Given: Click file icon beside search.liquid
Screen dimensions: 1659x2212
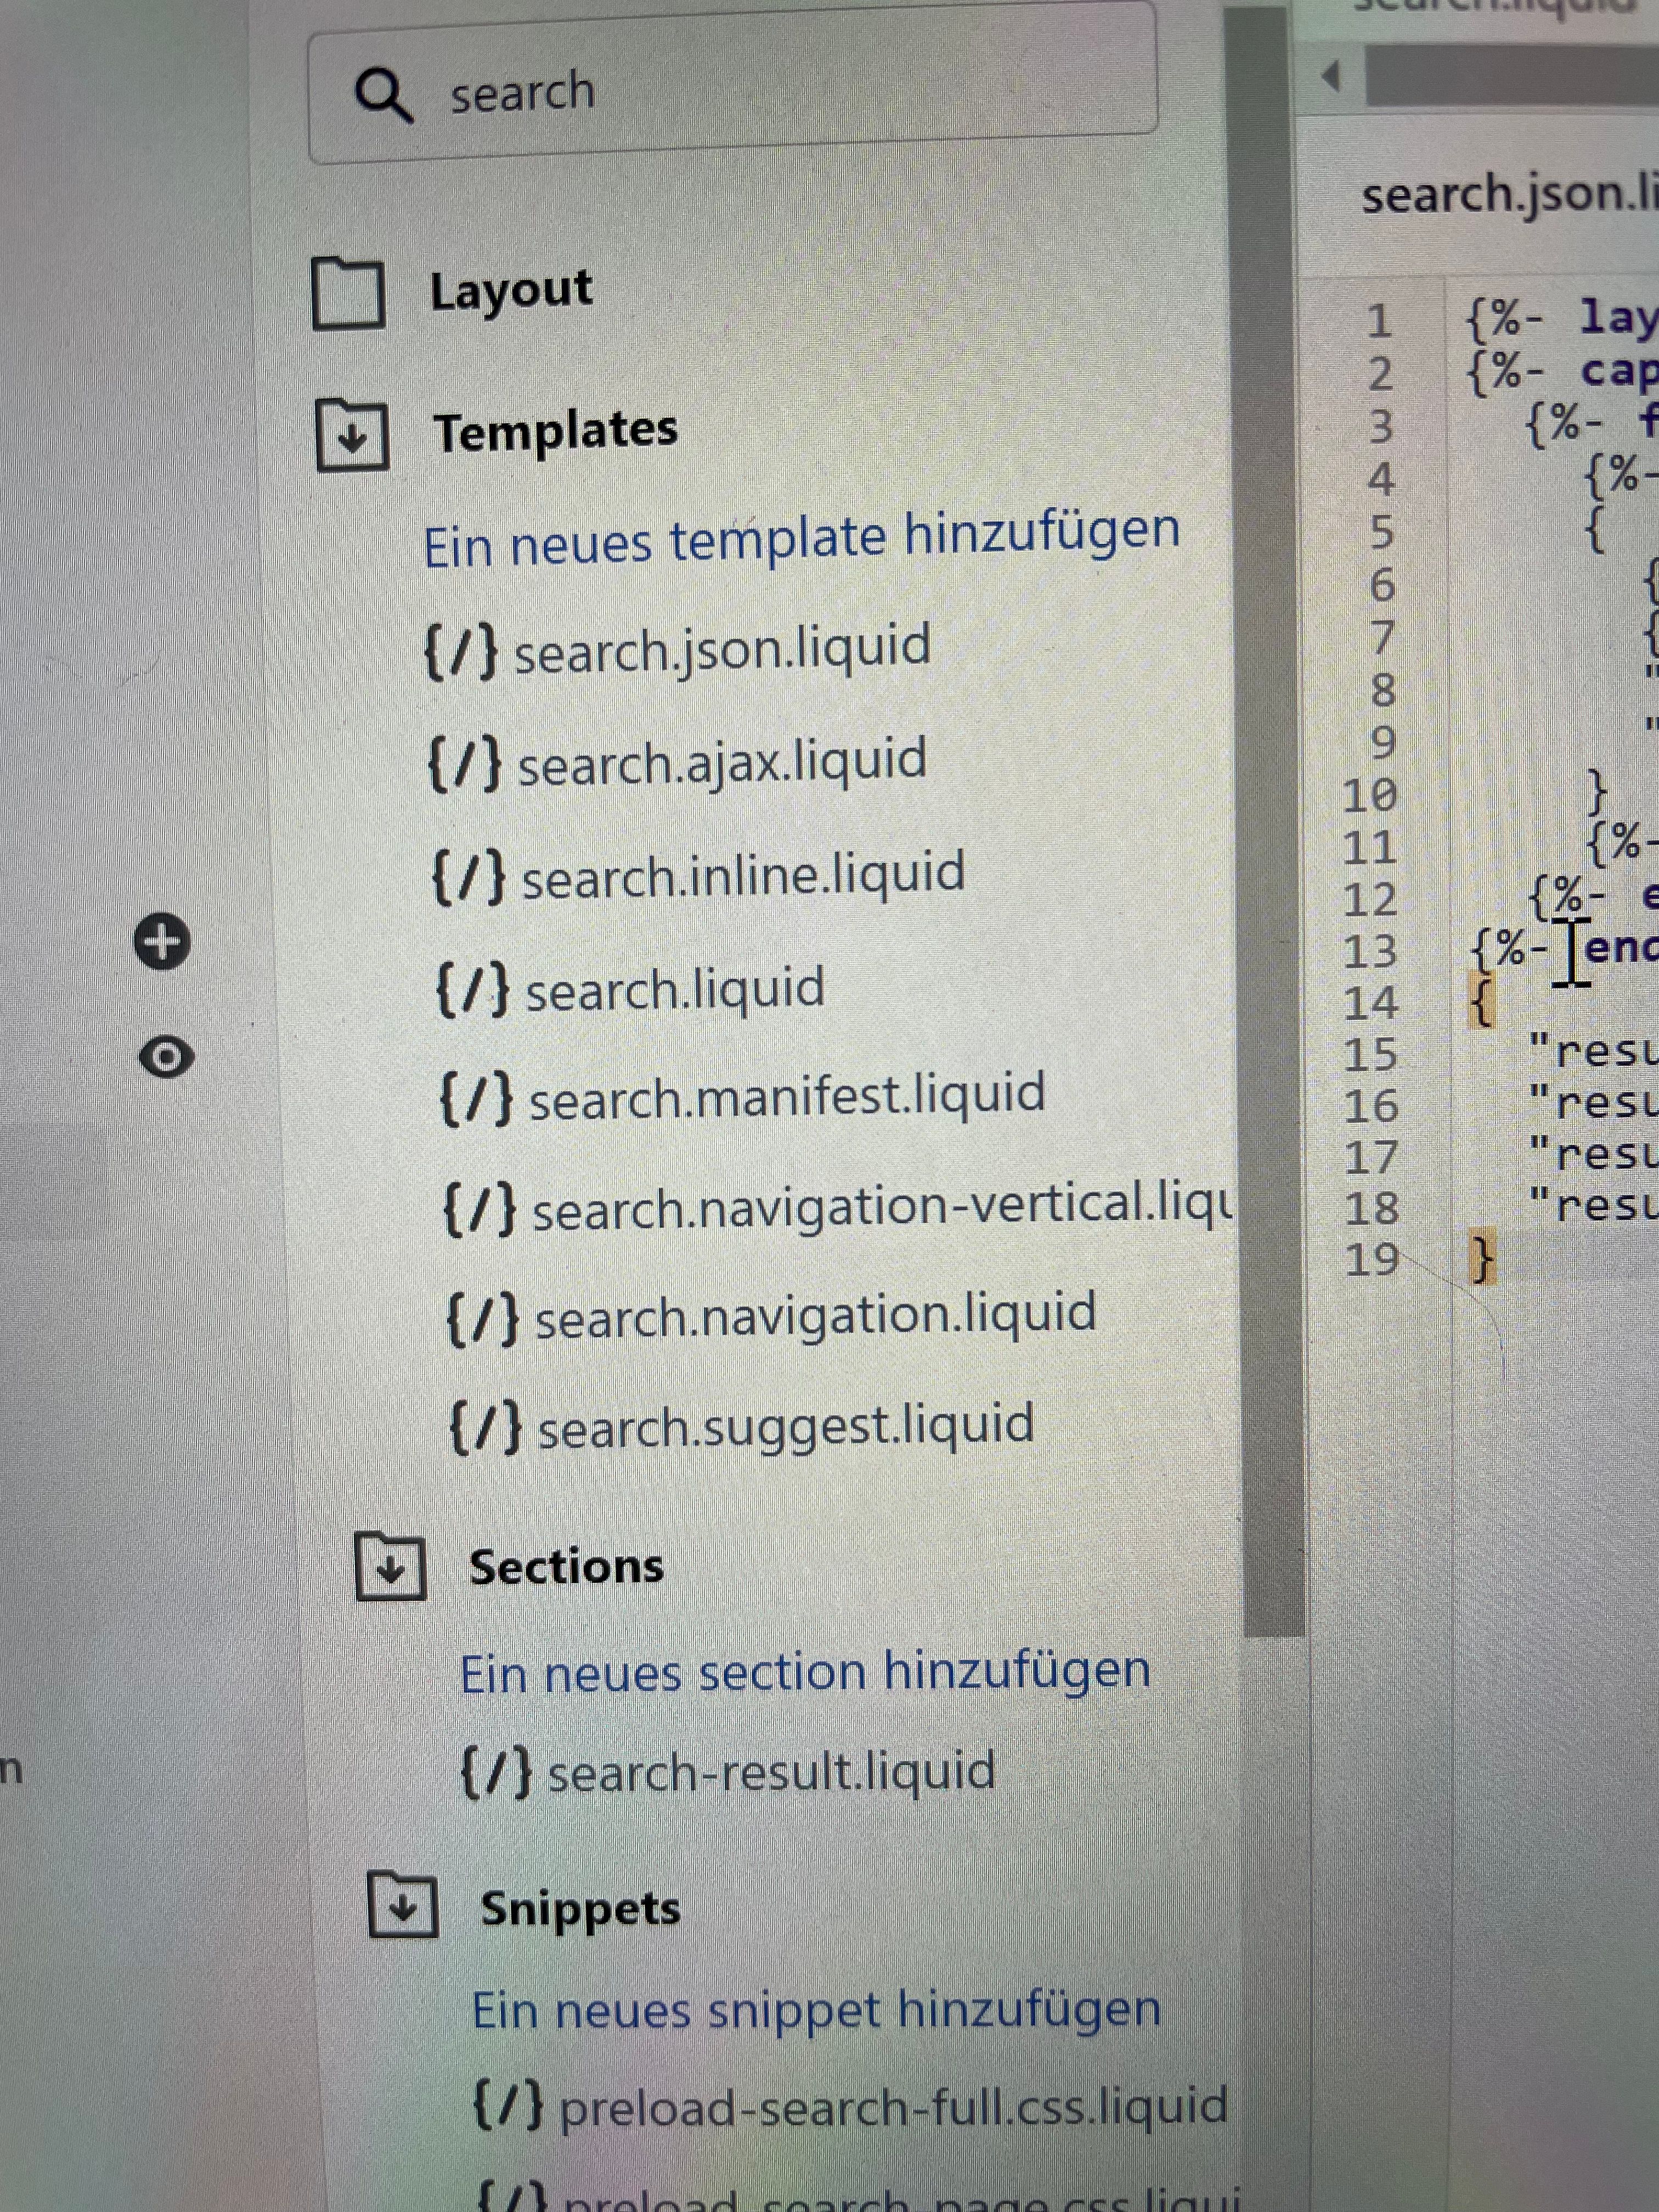Looking at the screenshot, I should pyautogui.click(x=472, y=989).
